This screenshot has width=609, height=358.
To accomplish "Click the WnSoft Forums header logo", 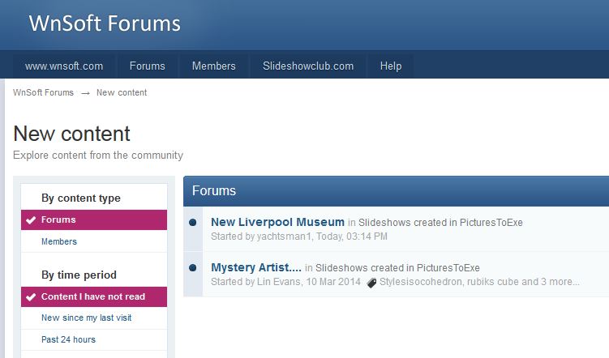I will 105,23.
